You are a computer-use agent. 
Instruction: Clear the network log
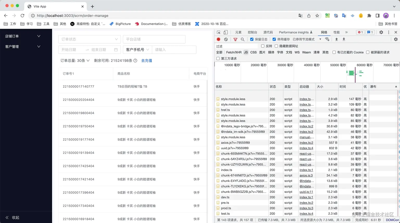pyautogui.click(x=226, y=39)
